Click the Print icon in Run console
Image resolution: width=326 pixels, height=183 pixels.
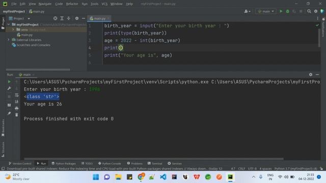click(x=17, y=108)
